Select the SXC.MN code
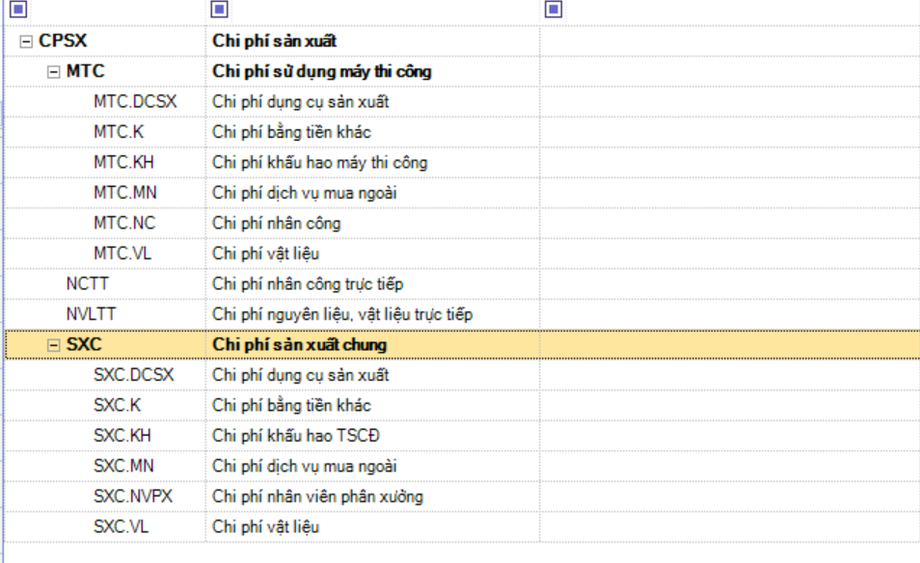Image resolution: width=920 pixels, height=563 pixels. [x=123, y=467]
